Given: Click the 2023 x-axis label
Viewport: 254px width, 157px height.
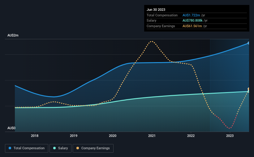Looking at the screenshot, I should pos(230,136).
